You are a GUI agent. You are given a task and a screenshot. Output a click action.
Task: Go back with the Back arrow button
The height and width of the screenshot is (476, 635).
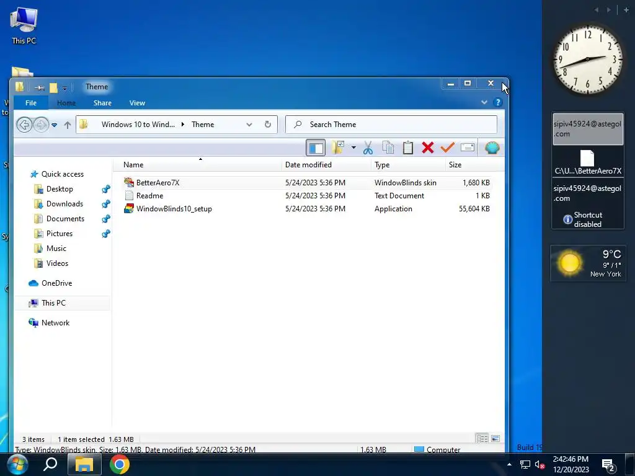click(24, 125)
